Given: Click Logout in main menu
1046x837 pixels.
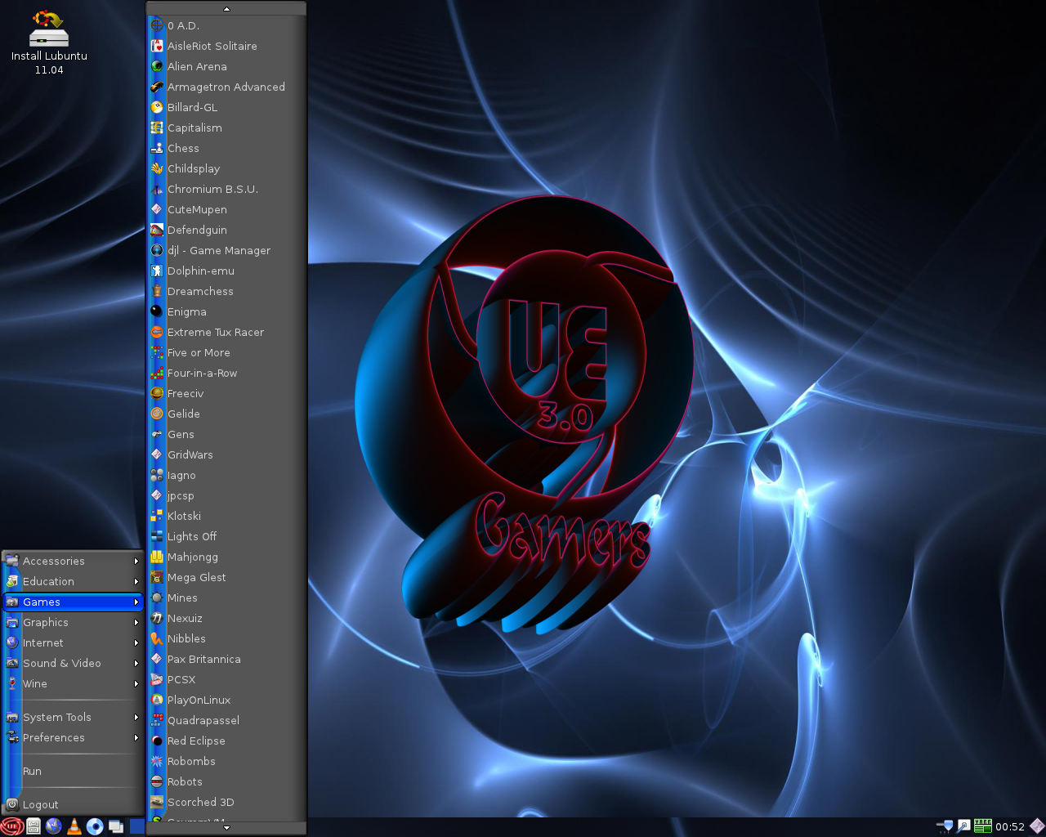Looking at the screenshot, I should [73, 804].
